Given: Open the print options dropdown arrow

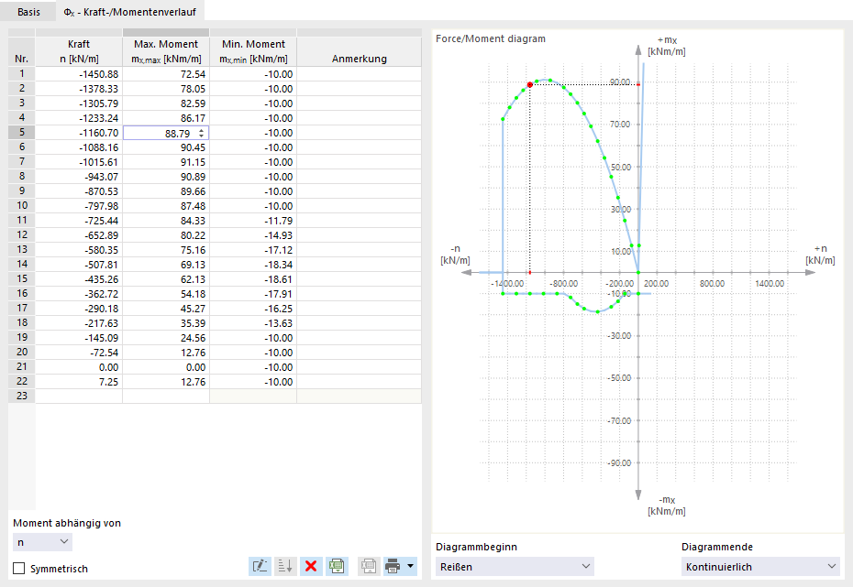Looking at the screenshot, I should click(410, 566).
